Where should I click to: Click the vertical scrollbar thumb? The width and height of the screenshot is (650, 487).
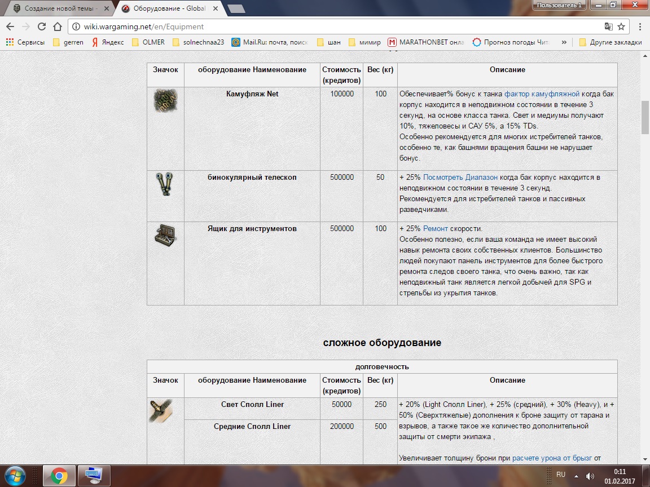click(645, 117)
